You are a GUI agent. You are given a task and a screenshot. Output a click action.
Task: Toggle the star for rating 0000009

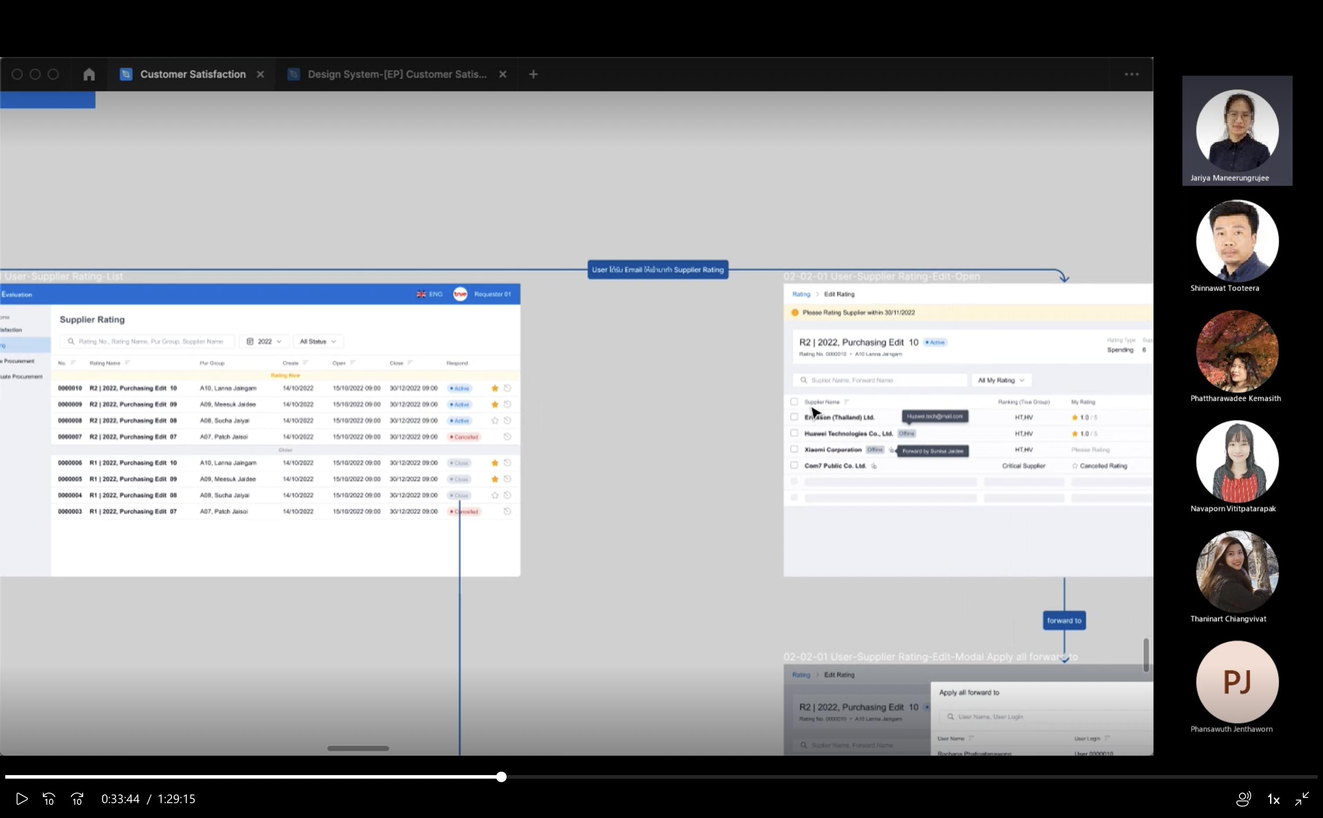click(494, 404)
